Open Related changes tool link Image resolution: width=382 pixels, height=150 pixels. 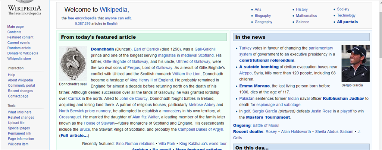pos(21,118)
